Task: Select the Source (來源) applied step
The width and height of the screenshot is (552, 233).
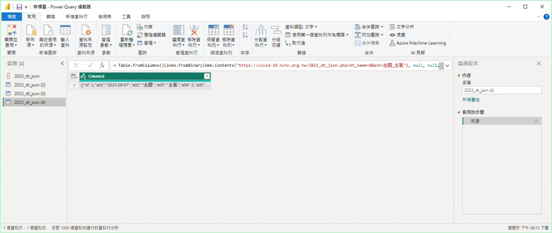Action: tap(502, 121)
